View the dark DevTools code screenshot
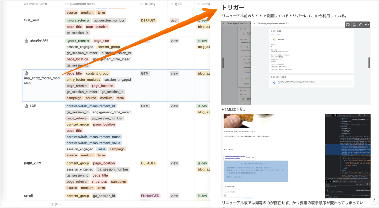The image size is (379, 208). (x=348, y=156)
